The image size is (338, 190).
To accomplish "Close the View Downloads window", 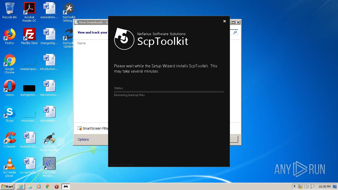I will click(x=238, y=22).
